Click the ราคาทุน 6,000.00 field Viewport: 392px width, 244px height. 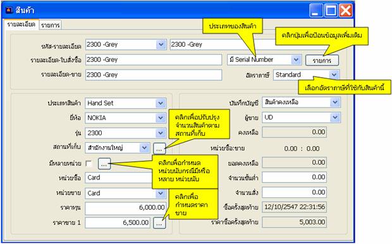[125, 207]
